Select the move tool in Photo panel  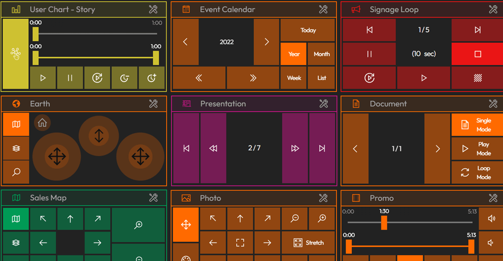(x=186, y=224)
